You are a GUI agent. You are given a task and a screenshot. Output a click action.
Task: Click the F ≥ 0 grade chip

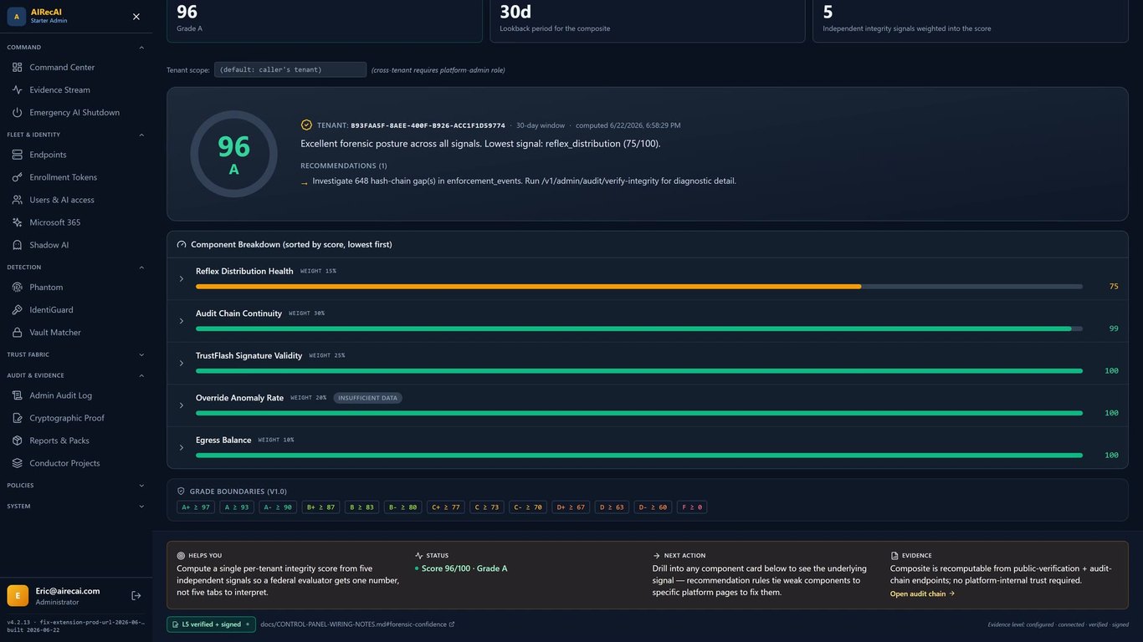click(x=691, y=507)
